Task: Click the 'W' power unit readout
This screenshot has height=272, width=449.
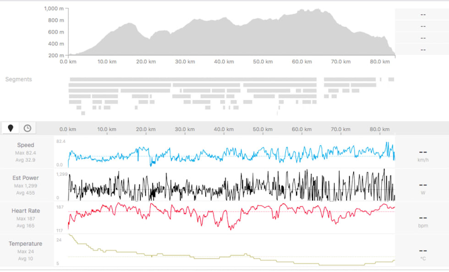Action: [423, 193]
